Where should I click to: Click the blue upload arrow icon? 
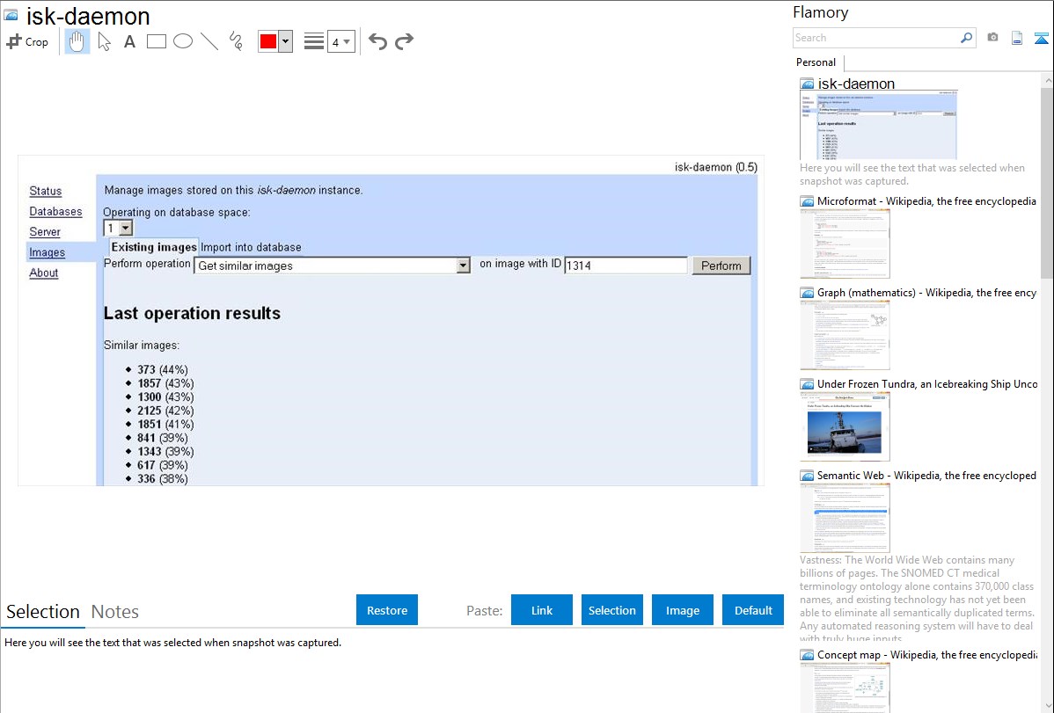click(1041, 39)
